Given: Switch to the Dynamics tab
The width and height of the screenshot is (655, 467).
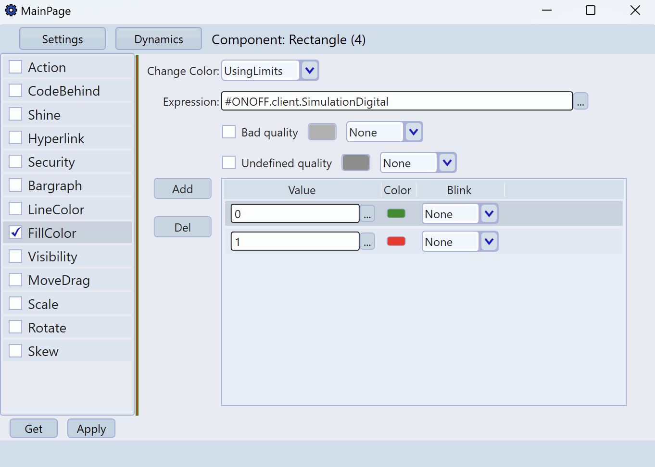Looking at the screenshot, I should point(159,39).
